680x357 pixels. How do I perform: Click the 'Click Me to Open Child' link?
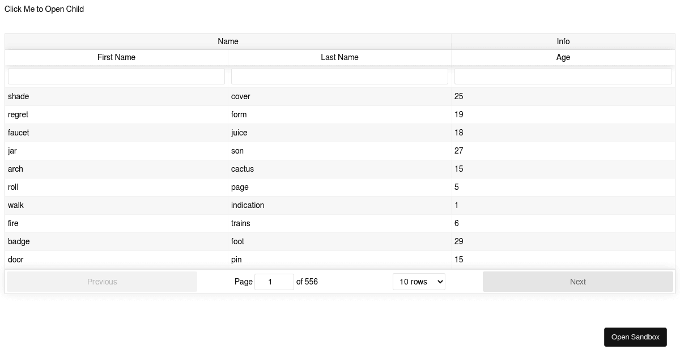click(44, 9)
